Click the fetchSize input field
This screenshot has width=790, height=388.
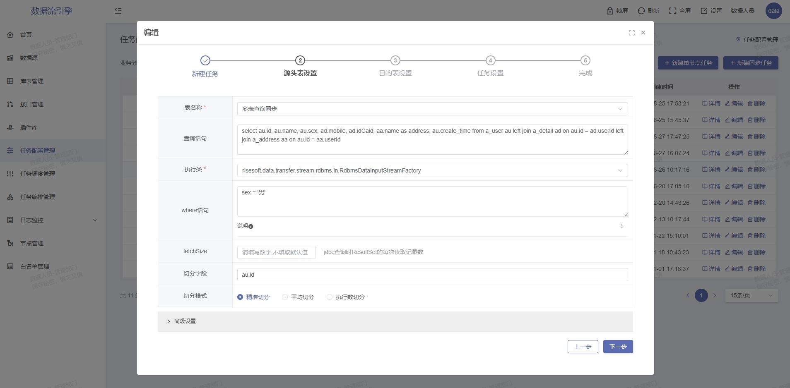[276, 252]
